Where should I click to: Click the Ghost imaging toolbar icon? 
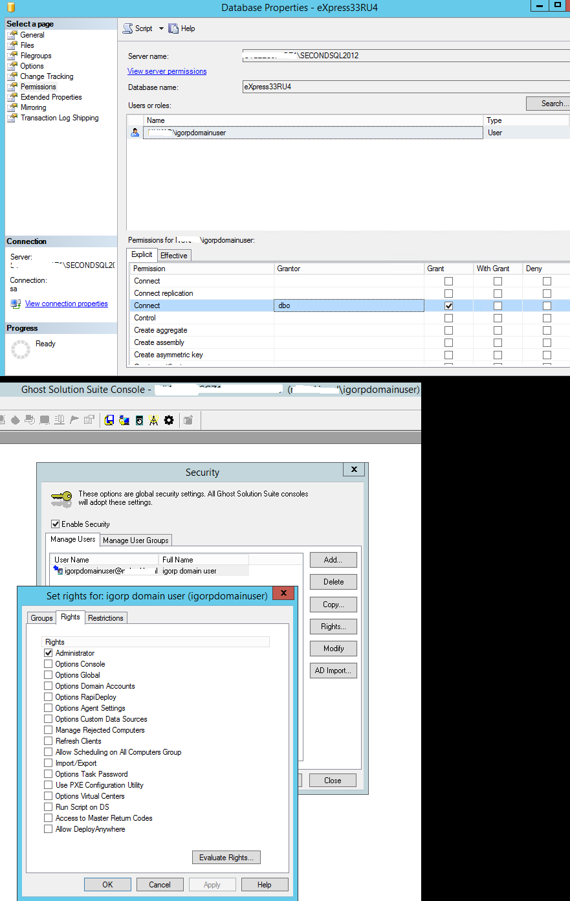109,420
